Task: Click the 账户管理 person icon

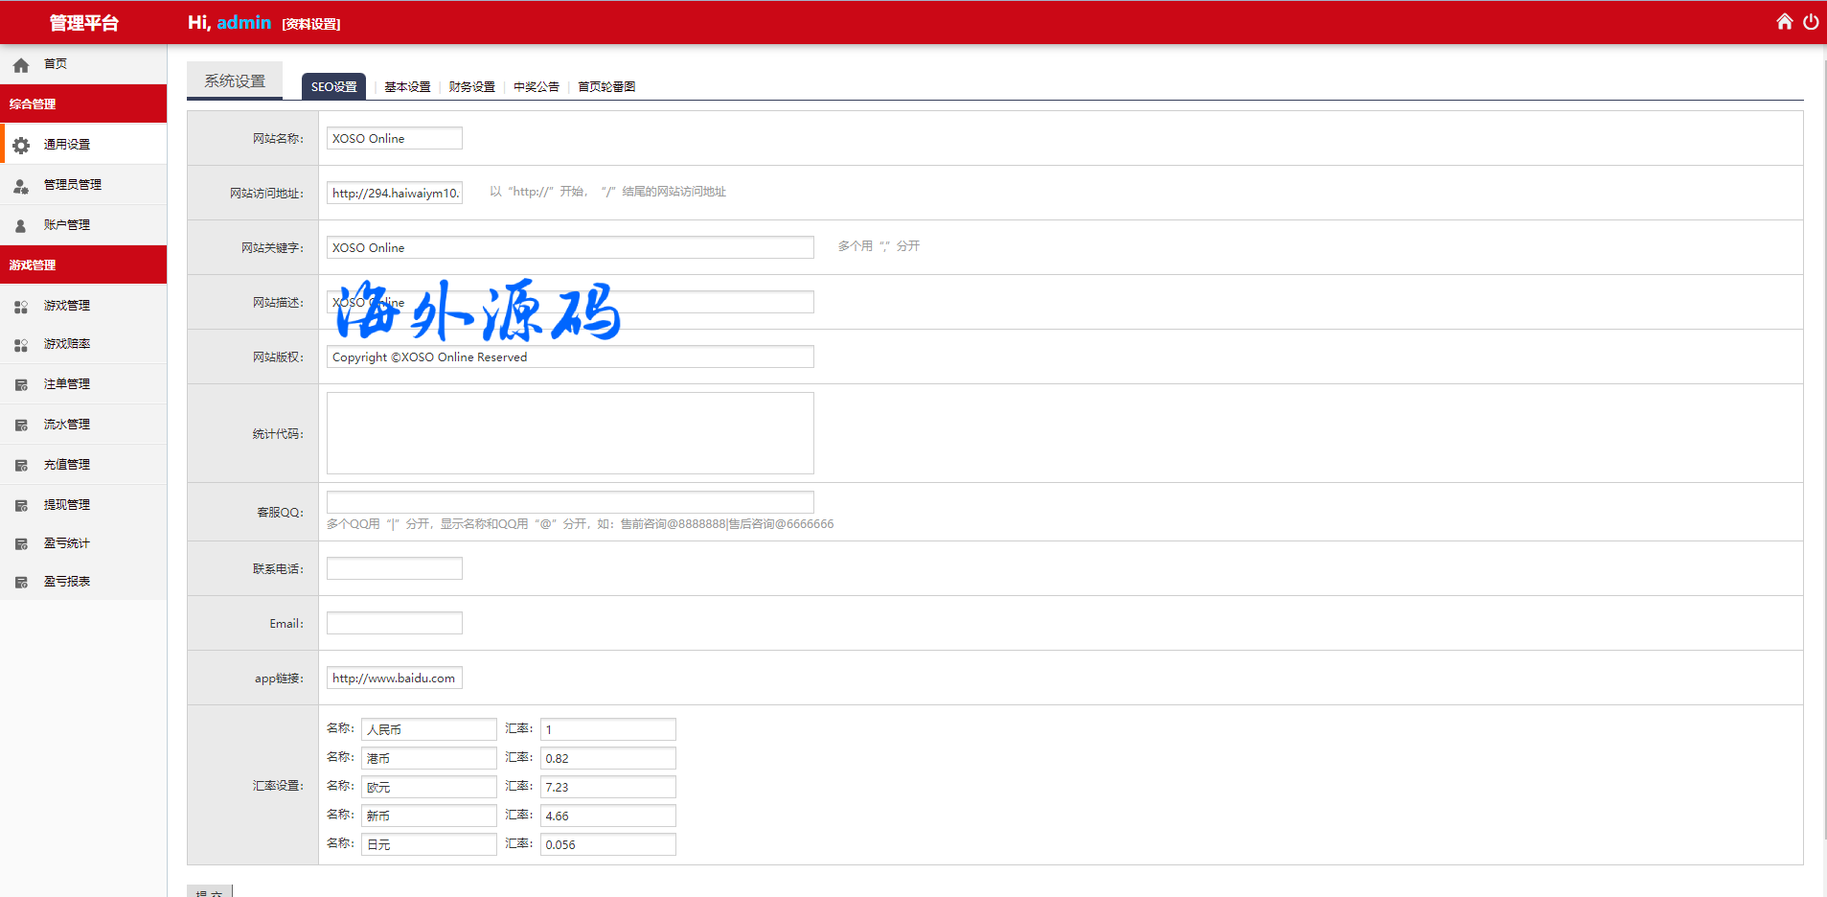Action: click(x=21, y=226)
